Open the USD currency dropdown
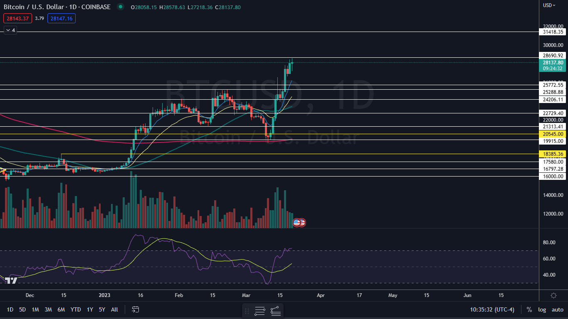568x319 pixels. pos(549,5)
